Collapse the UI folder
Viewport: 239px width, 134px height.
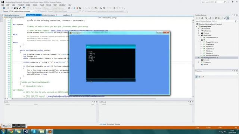(199, 40)
